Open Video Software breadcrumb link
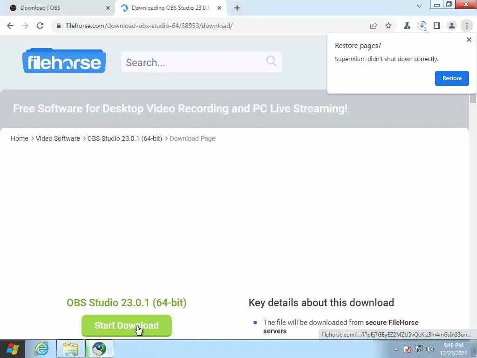 (x=58, y=138)
